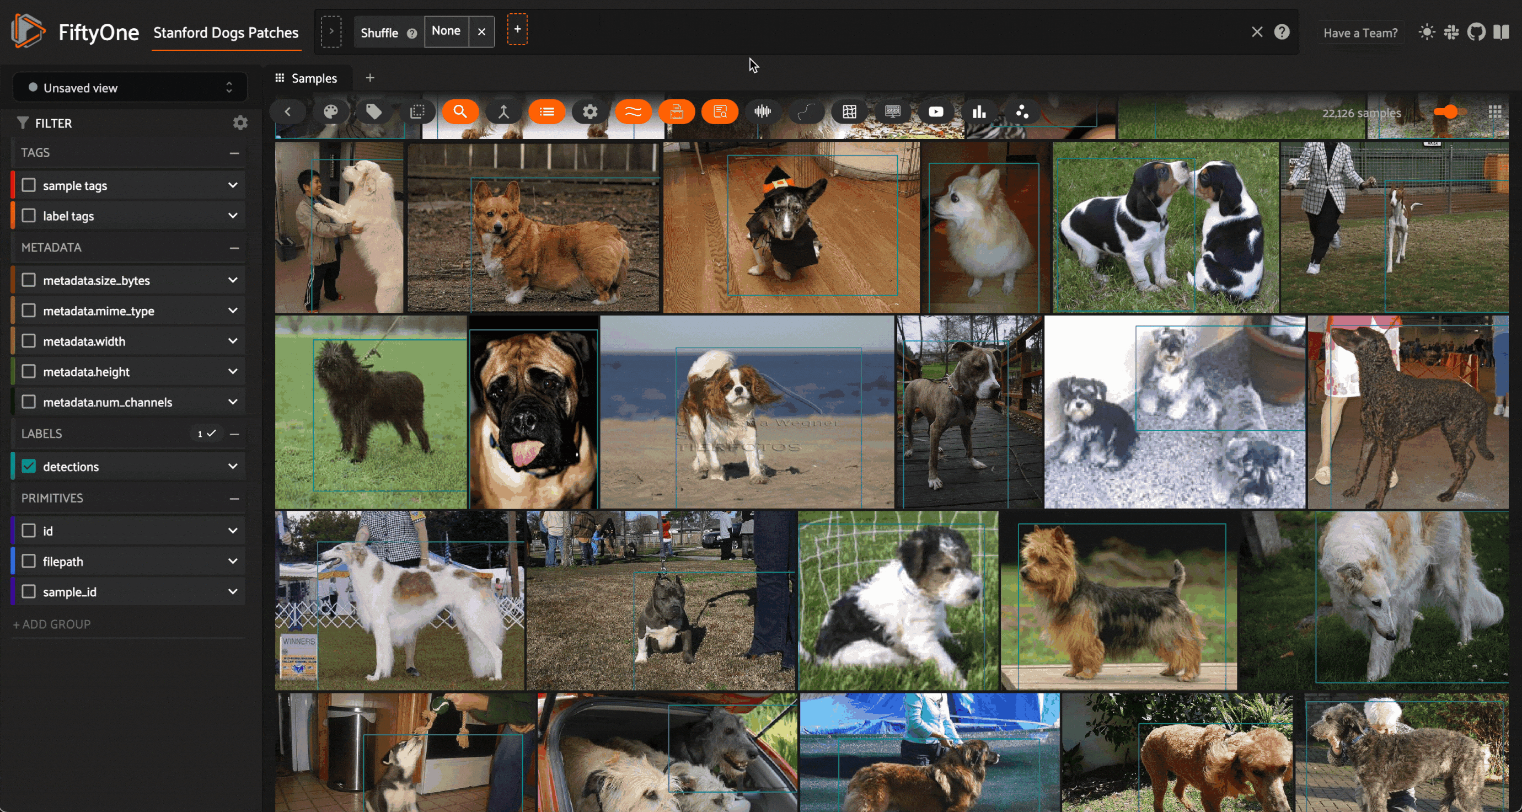Open the color scheme palette icon
Viewport: 1522px width, 812px height.
pyautogui.click(x=331, y=111)
